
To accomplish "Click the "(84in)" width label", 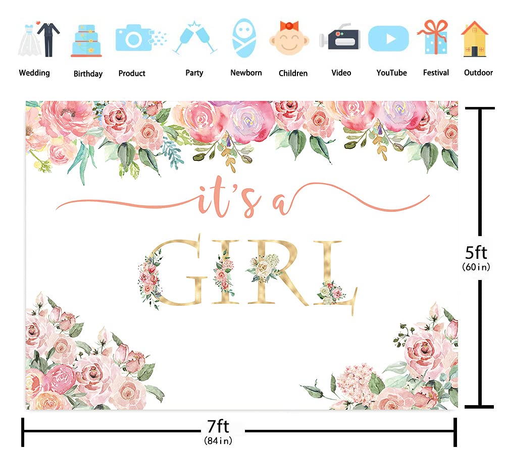I will point(218,441).
